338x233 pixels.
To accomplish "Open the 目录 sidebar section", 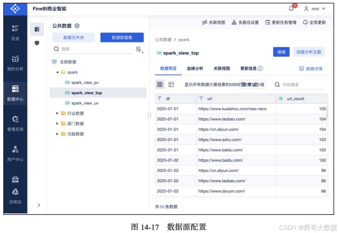I will (x=15, y=33).
